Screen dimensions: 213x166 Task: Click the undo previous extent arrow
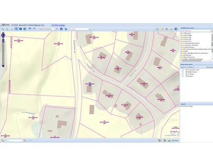[x=30, y=29]
